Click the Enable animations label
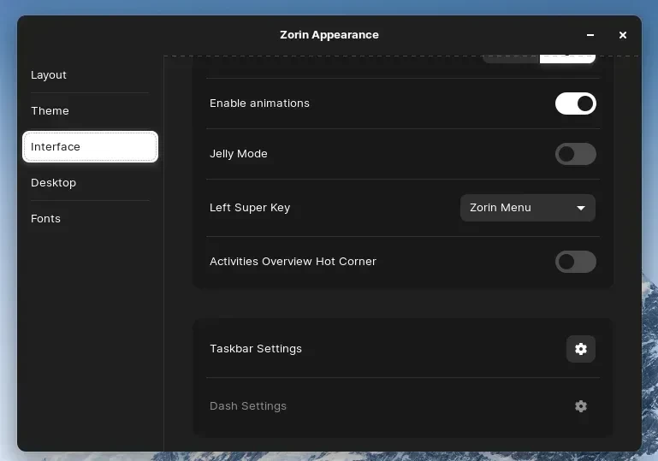 tap(259, 103)
